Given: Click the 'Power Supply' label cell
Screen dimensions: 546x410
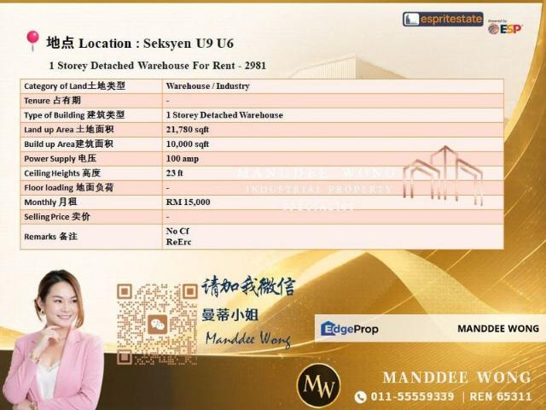Looking at the screenshot, I should tap(91, 159).
